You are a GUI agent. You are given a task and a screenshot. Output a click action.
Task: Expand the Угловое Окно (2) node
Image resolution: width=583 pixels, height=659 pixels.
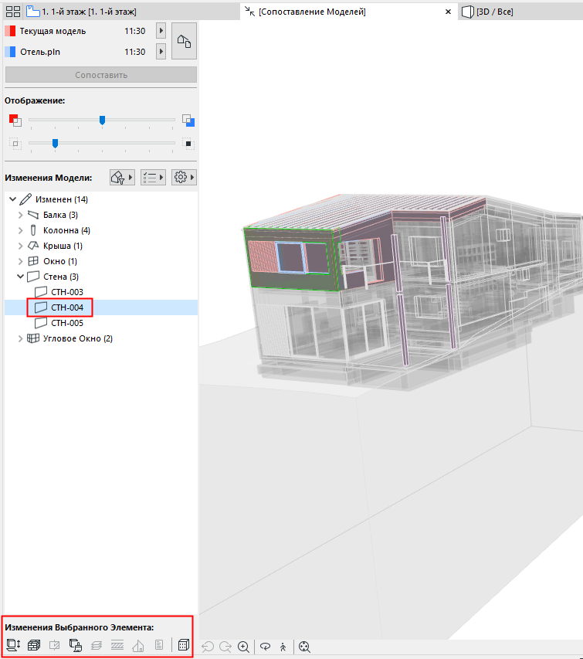point(20,338)
